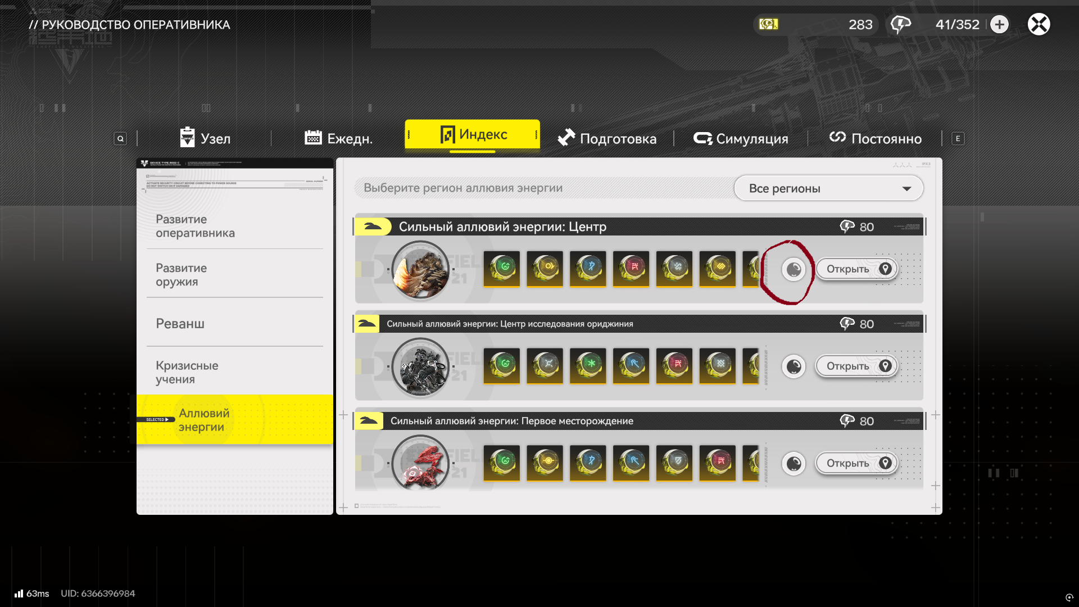Click the Q previous-tab key icon
The width and height of the screenshot is (1079, 607).
point(120,138)
